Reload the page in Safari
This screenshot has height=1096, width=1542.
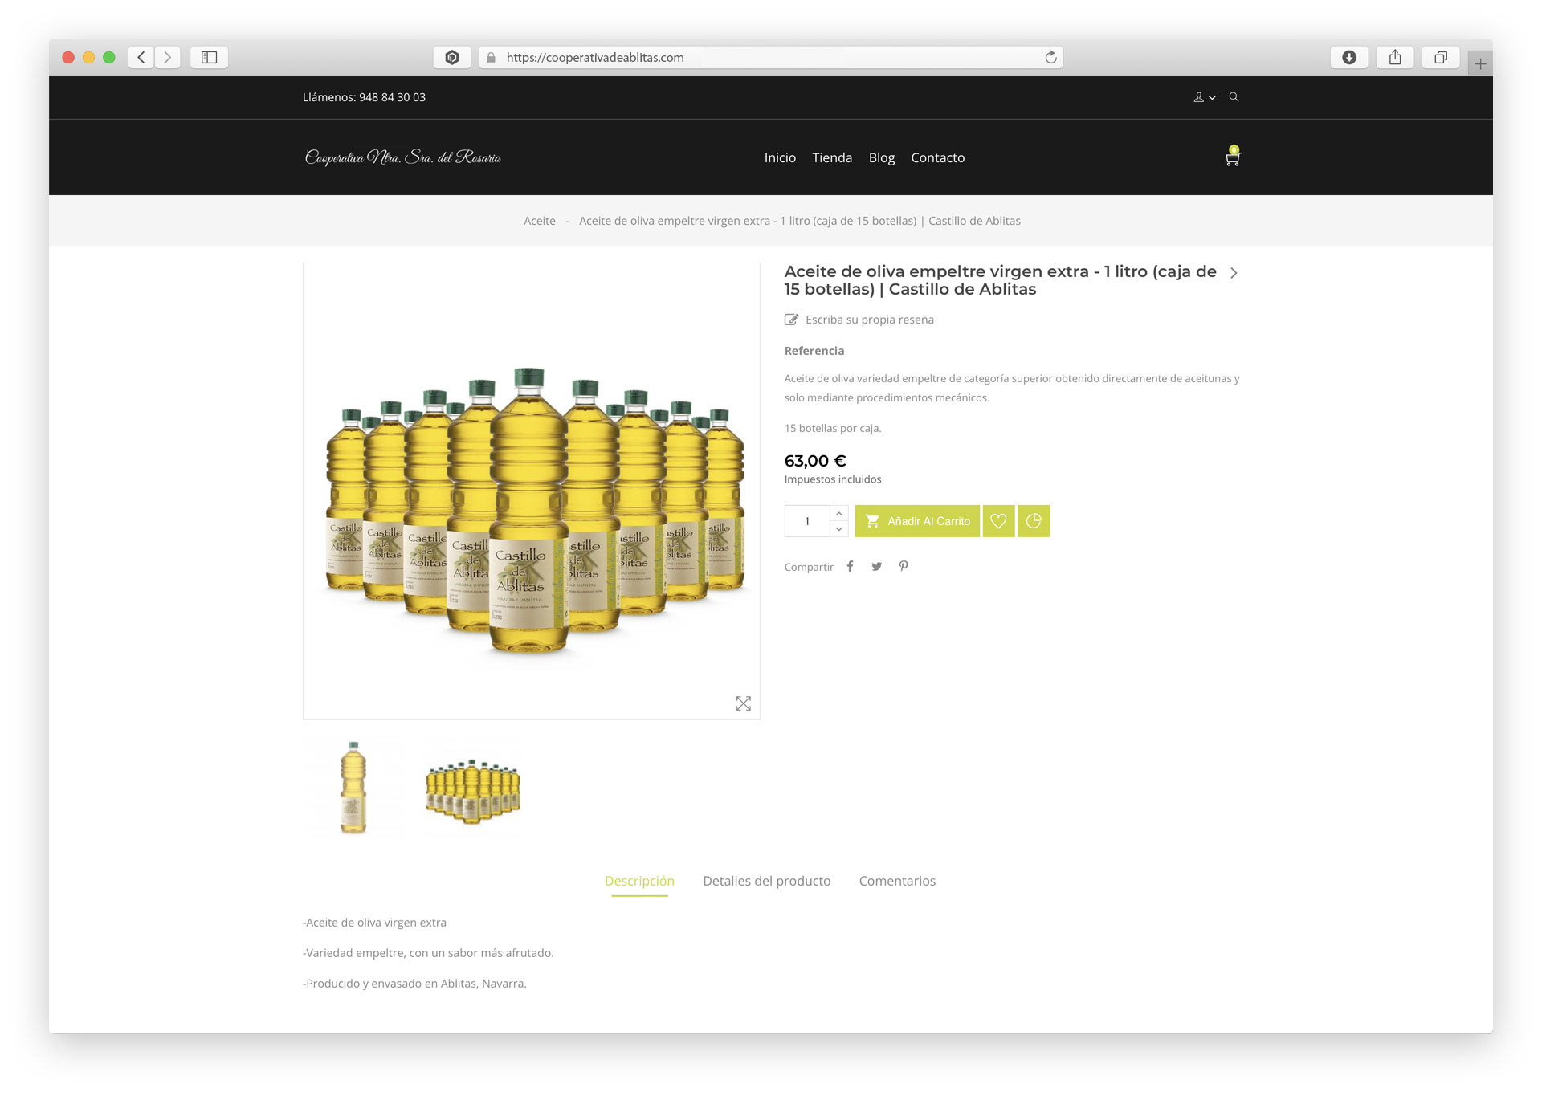point(1050,57)
